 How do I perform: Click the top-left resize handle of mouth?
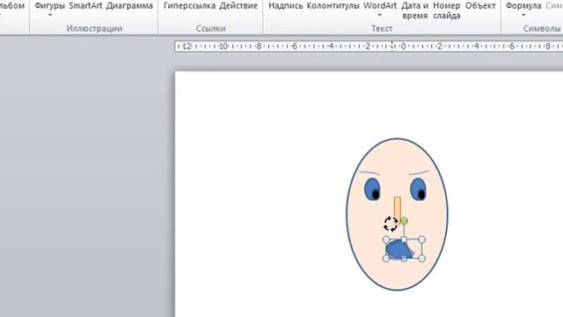tap(386, 240)
